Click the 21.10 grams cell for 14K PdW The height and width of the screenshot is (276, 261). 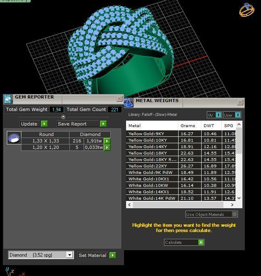coord(189,198)
